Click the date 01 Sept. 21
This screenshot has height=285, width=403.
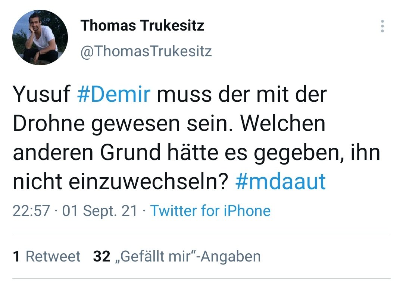(100, 211)
